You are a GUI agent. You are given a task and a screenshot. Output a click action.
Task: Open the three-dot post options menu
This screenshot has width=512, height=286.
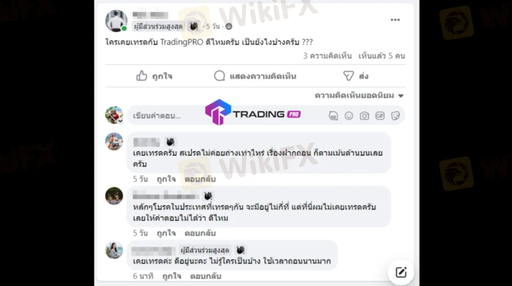click(x=395, y=20)
